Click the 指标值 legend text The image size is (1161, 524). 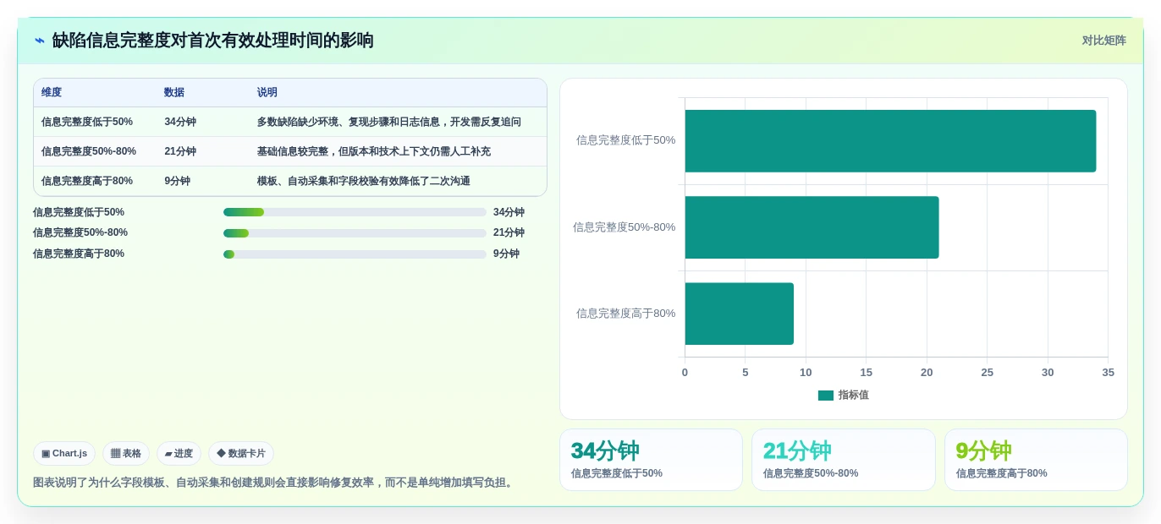pos(854,396)
